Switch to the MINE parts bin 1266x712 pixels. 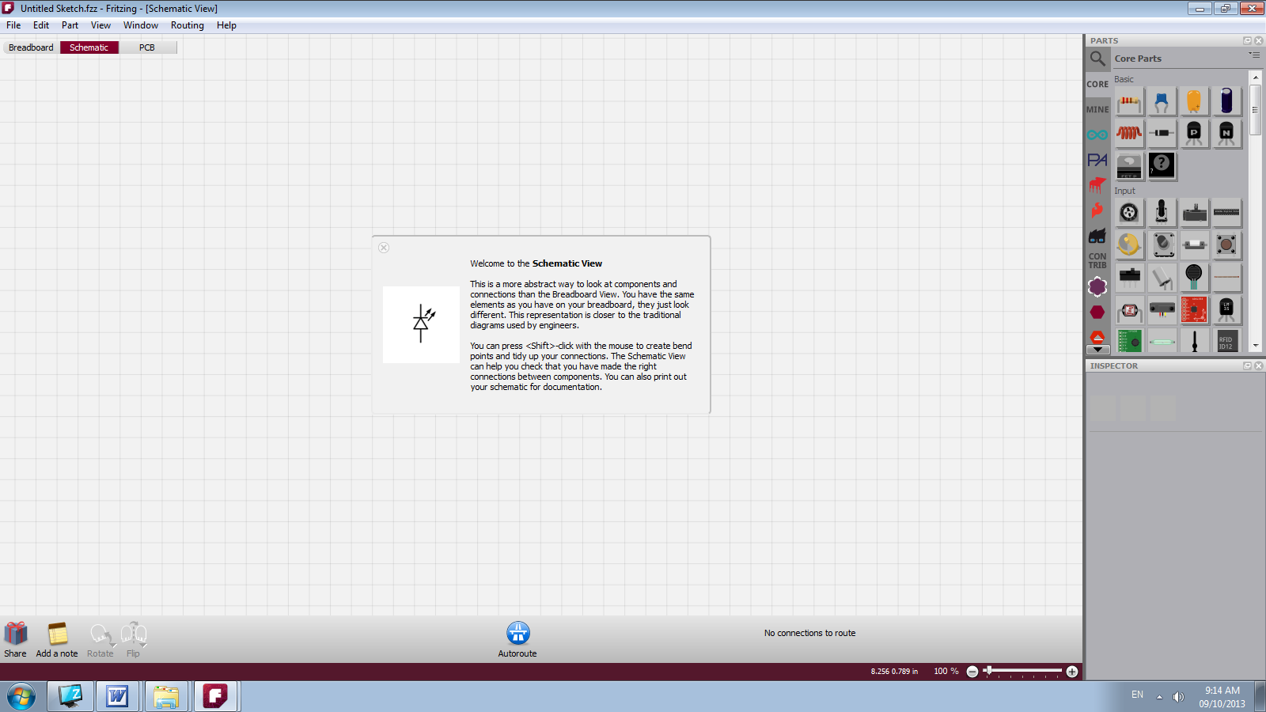1097,109
